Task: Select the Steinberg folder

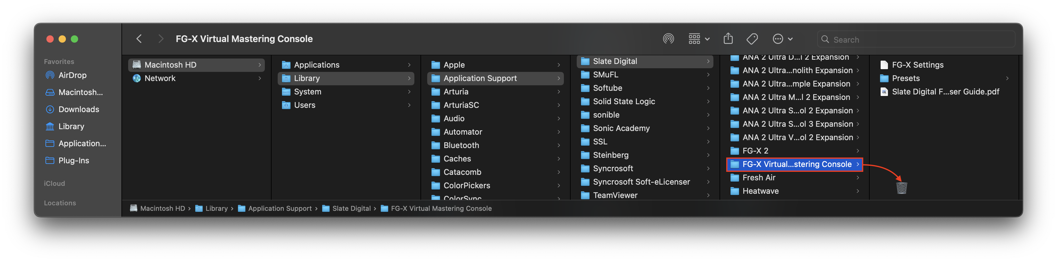Action: (x=645, y=155)
